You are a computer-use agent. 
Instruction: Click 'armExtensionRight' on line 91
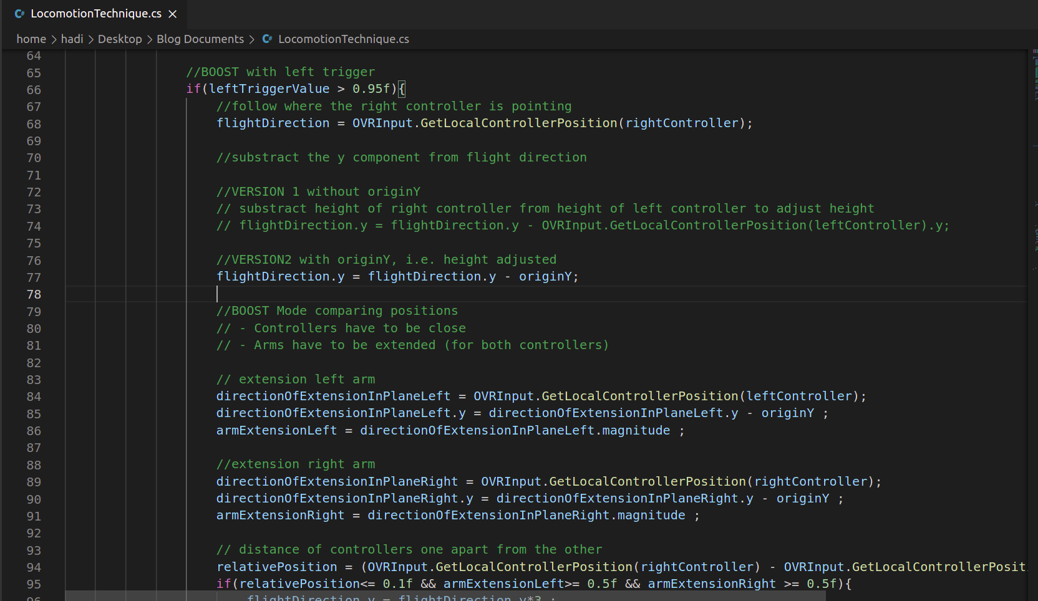point(280,515)
